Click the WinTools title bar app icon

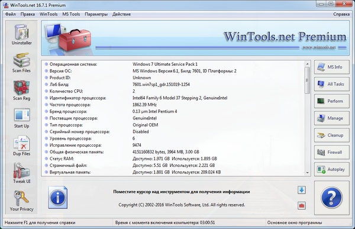(6, 5)
